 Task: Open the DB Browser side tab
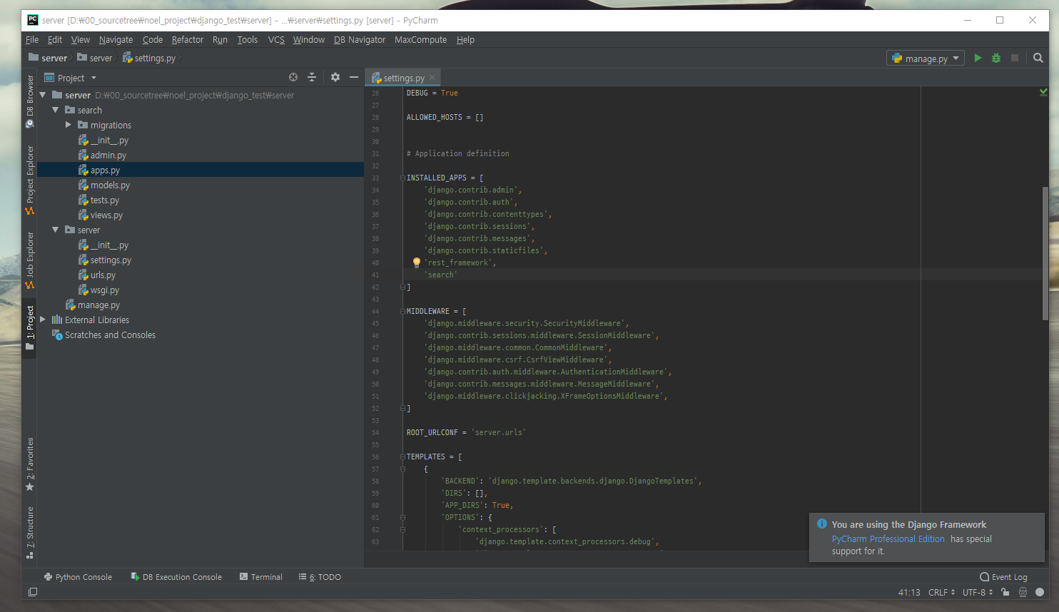click(29, 101)
